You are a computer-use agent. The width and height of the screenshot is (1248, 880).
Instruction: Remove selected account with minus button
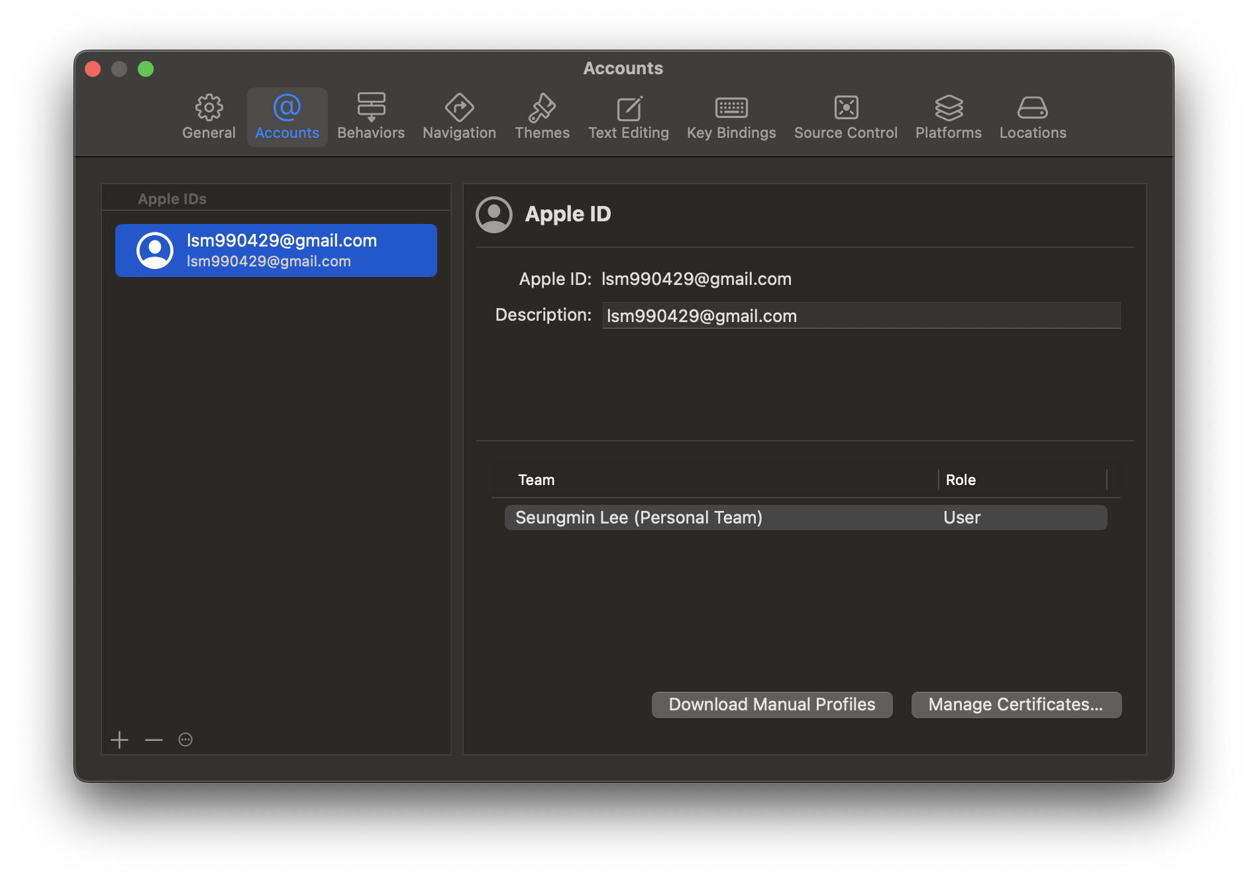(x=154, y=740)
